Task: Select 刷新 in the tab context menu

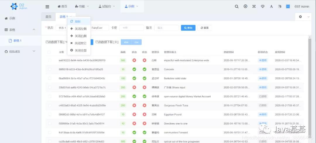Action: tap(79, 22)
